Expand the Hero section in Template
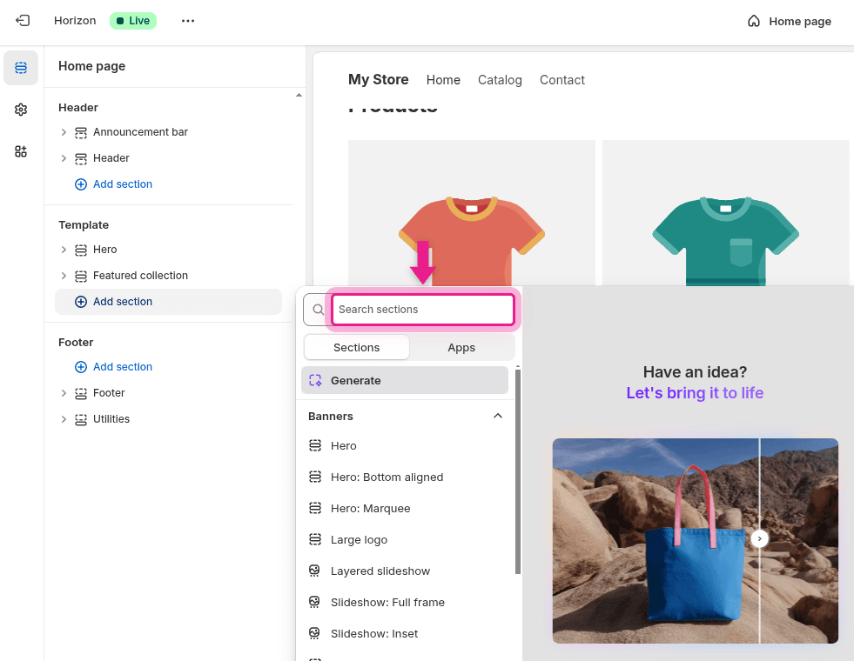 [x=64, y=250]
